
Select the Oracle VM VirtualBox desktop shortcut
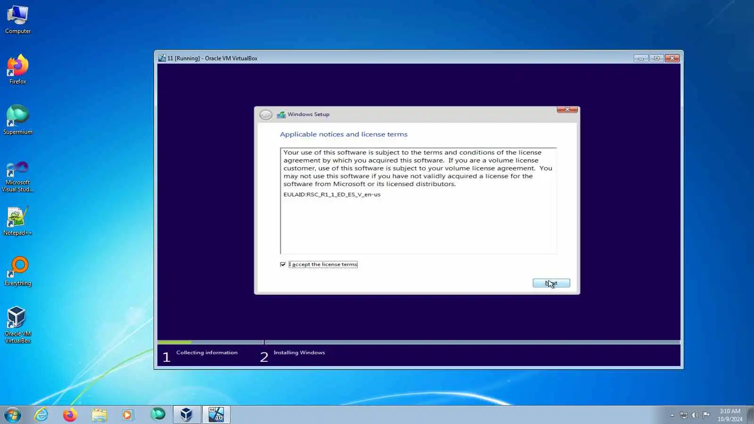18,325
